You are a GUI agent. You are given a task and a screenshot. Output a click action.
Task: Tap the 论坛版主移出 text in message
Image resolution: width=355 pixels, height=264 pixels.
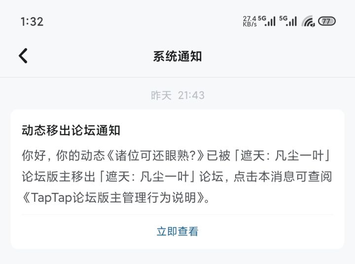pos(59,177)
